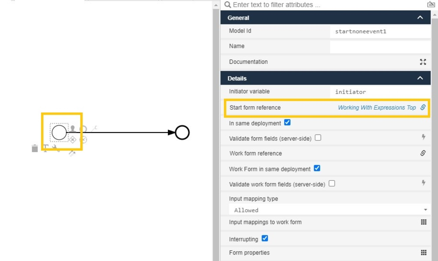
Task: Open the Form properties grid editor
Action: [424, 253]
